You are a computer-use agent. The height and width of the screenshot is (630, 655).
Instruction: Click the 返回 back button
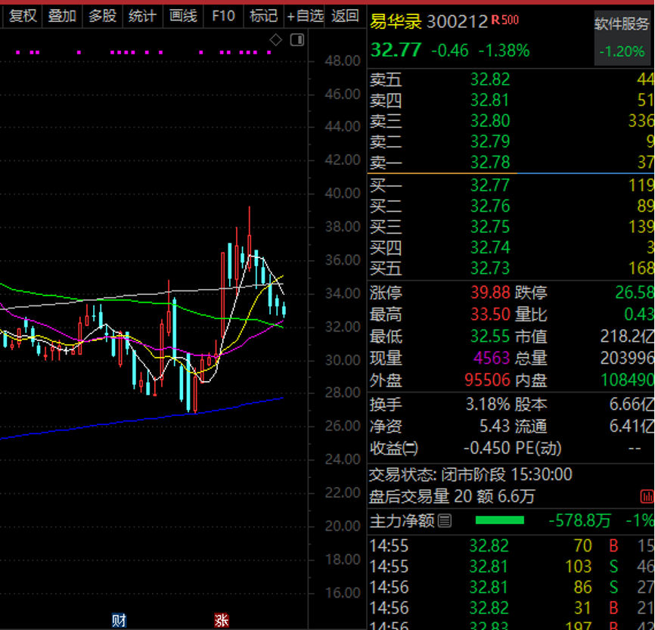coord(345,17)
